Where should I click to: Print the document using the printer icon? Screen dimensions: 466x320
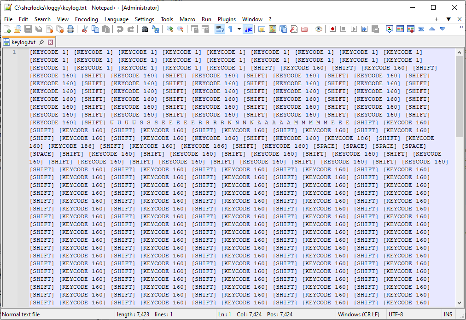pyautogui.click(x=70, y=29)
